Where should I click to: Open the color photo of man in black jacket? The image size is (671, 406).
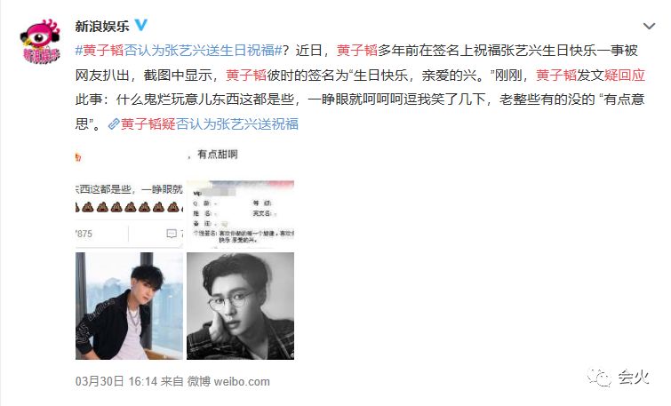tap(129, 306)
